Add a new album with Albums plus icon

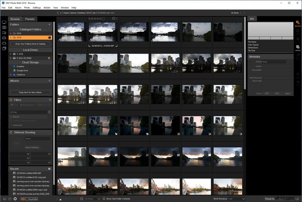49,81
